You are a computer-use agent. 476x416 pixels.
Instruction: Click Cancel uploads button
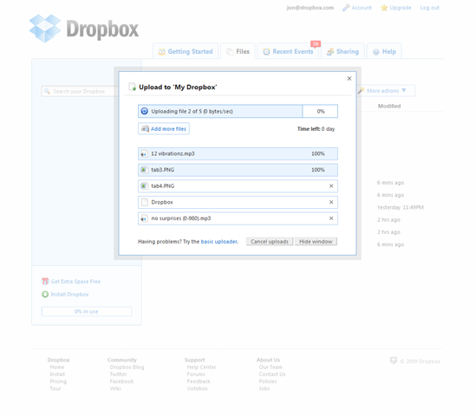point(270,242)
